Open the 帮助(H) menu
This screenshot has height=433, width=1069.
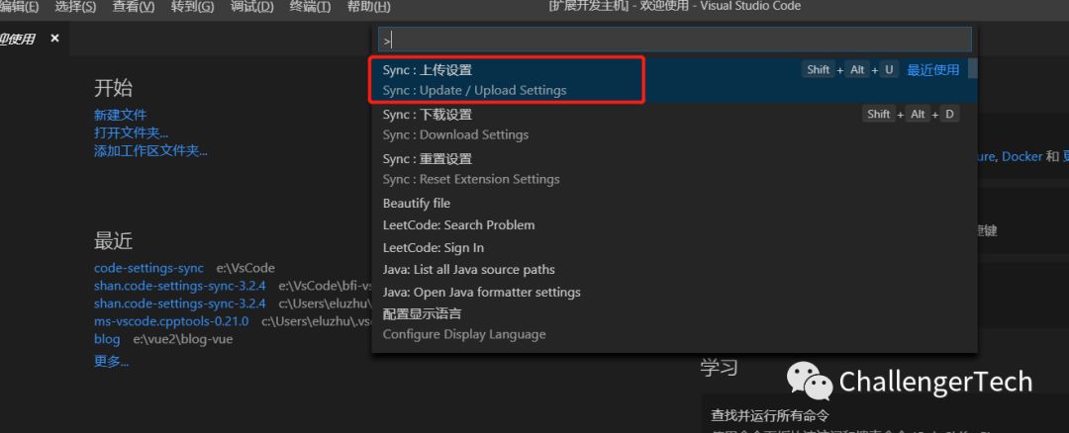coord(369,7)
